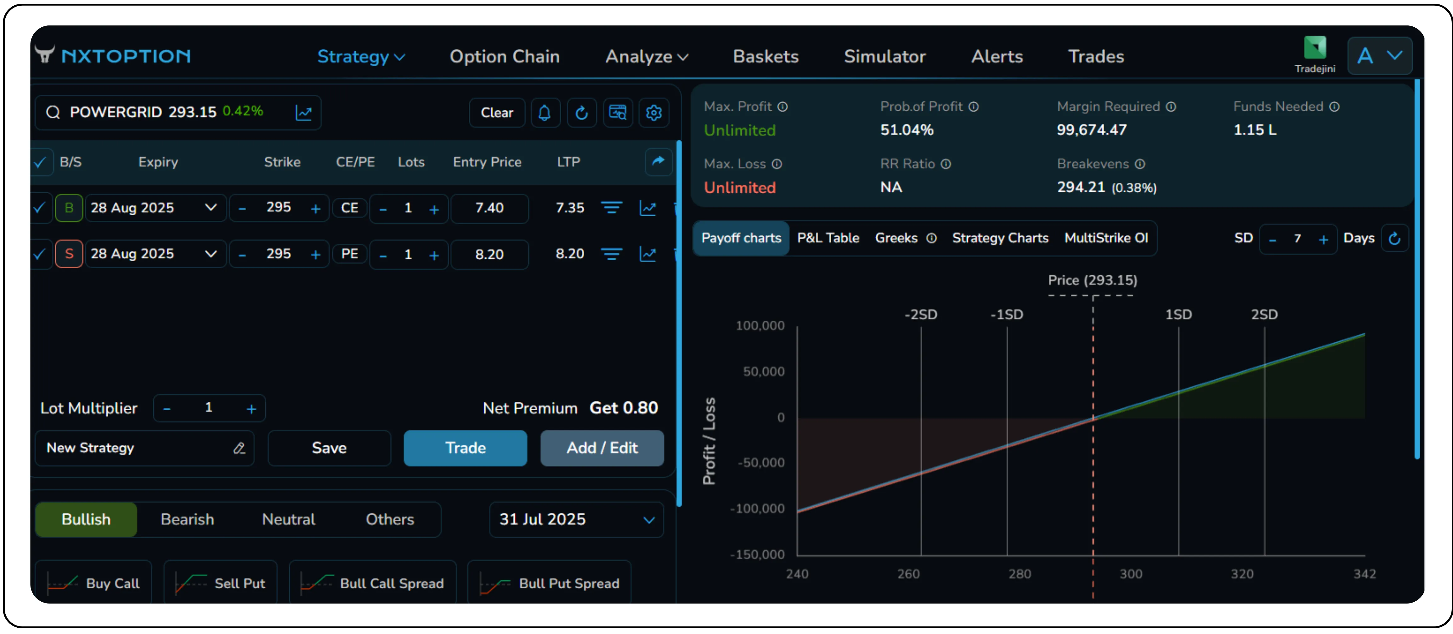
Task: Open the chart icon on the PE leg row
Action: pos(647,254)
